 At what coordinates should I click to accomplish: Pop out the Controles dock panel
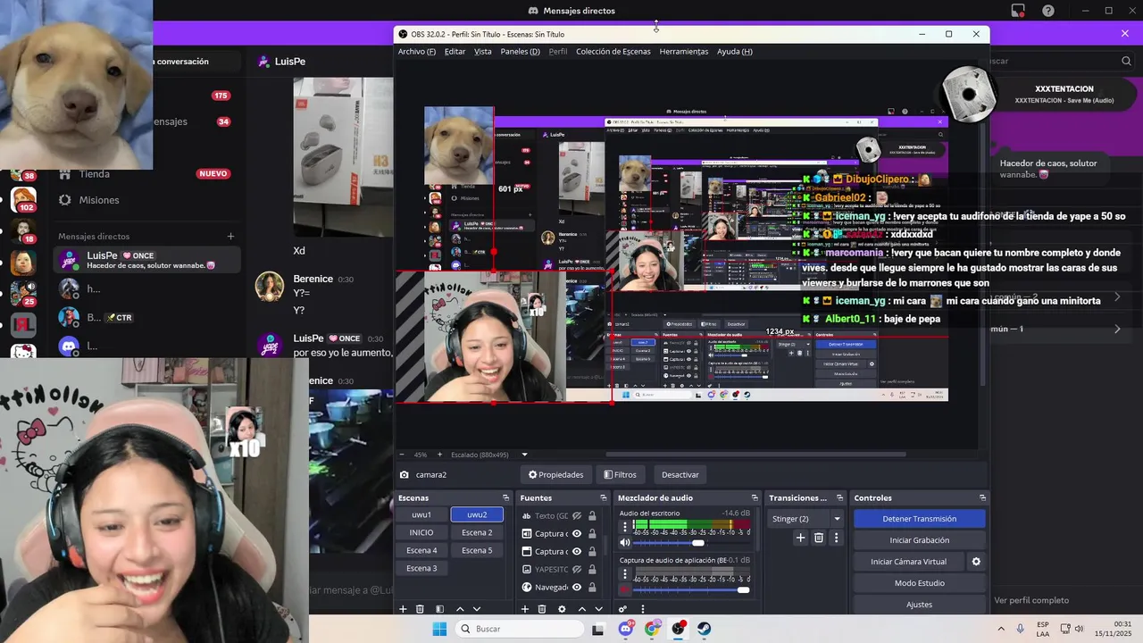pos(982,498)
